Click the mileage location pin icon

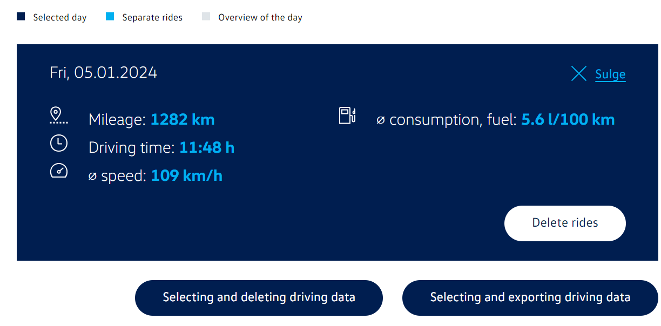coord(58,116)
